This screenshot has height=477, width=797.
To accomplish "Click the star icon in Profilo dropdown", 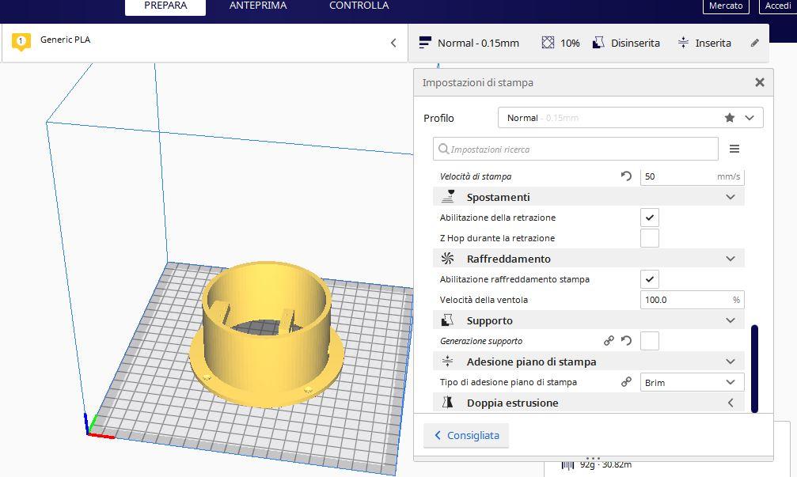I will (x=729, y=118).
